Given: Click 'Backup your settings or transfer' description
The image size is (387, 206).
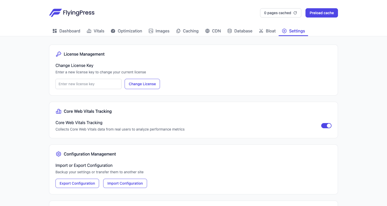Looking at the screenshot, I should 100,172.
